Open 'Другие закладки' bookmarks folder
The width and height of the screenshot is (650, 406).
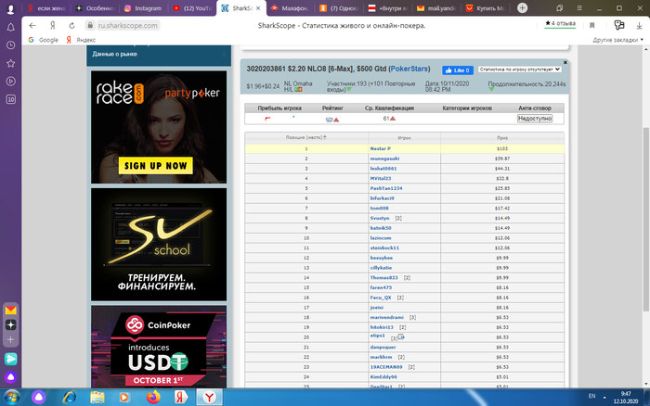(618, 40)
